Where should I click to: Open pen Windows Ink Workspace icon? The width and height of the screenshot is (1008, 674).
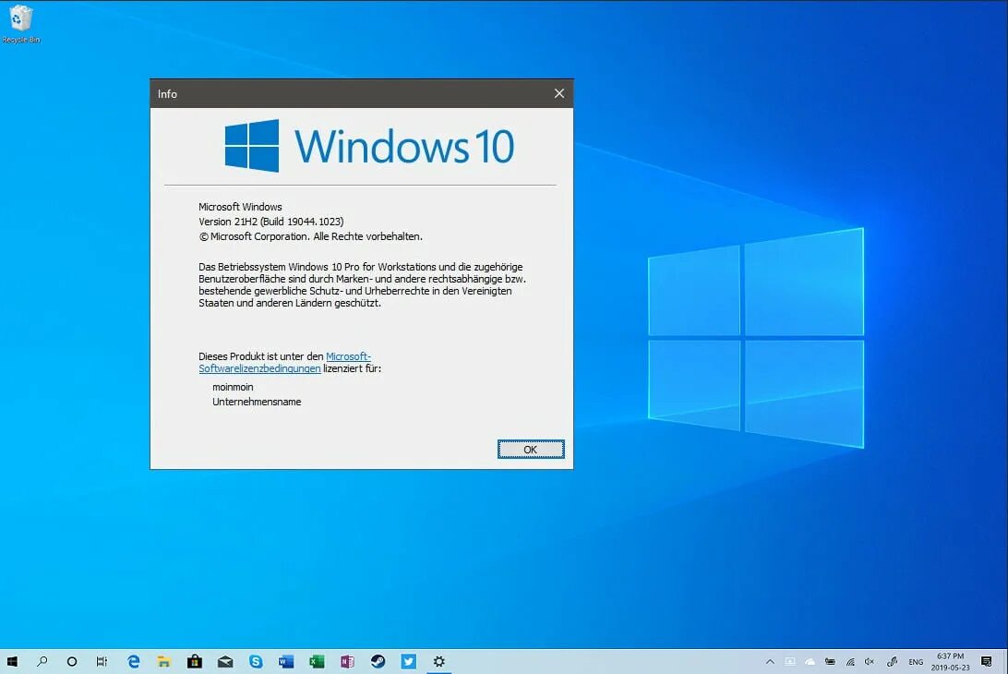[x=892, y=661]
